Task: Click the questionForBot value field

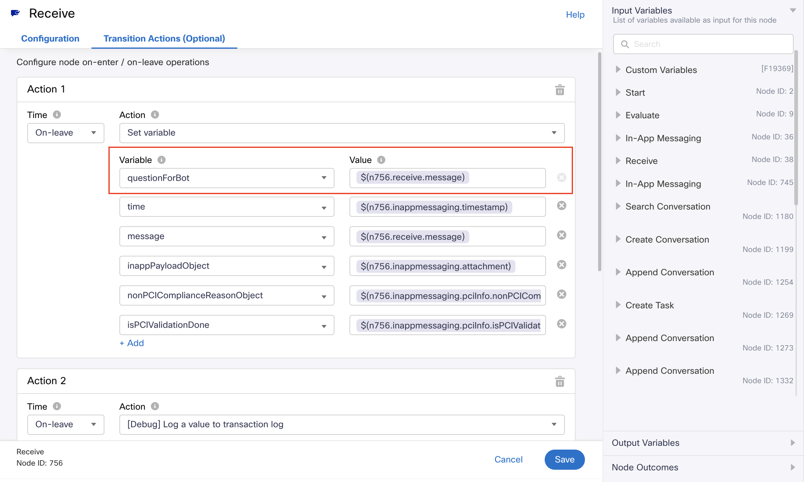Action: (448, 178)
